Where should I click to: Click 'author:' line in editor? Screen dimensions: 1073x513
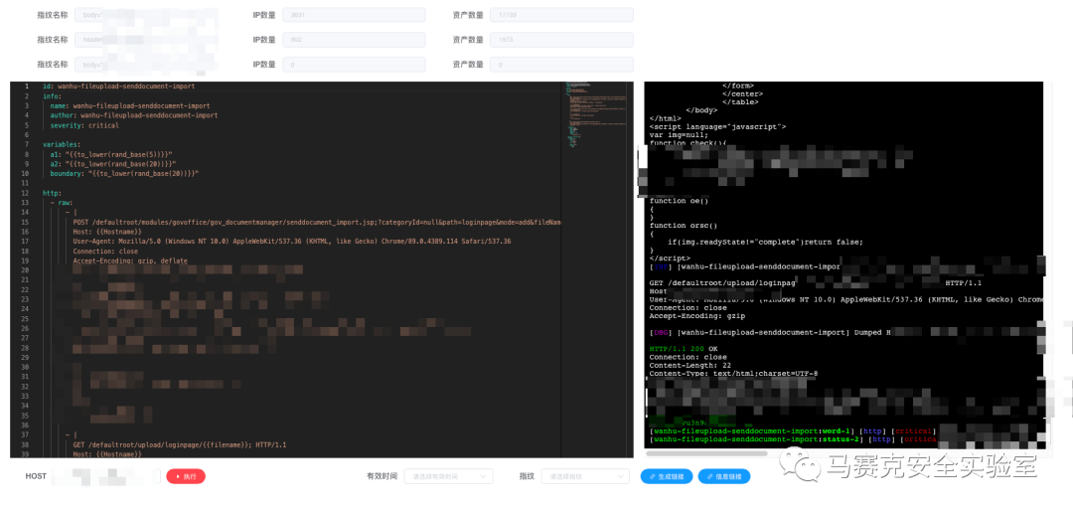tap(134, 115)
